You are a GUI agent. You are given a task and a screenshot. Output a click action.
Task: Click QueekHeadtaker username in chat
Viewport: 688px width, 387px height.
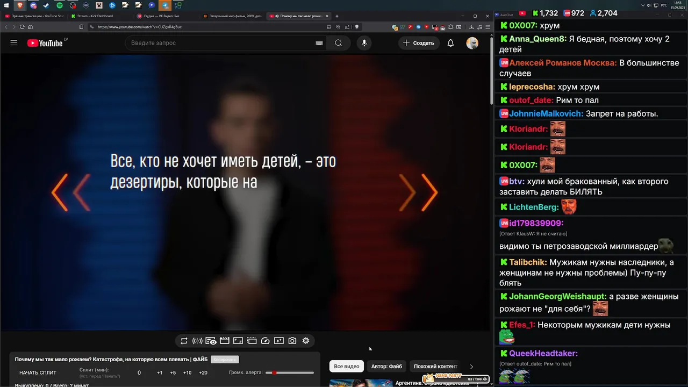point(543,353)
